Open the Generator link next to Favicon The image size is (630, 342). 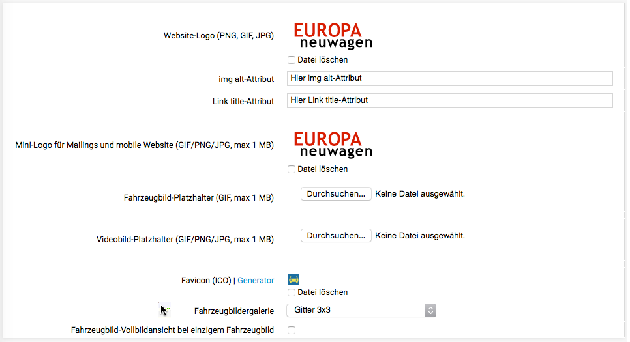point(256,281)
